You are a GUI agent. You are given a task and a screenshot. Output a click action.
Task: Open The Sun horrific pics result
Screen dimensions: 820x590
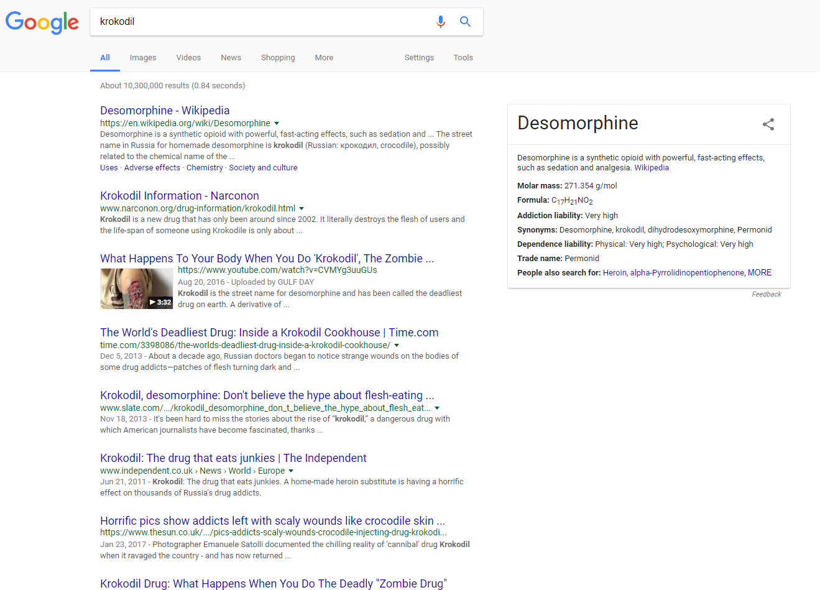[272, 521]
